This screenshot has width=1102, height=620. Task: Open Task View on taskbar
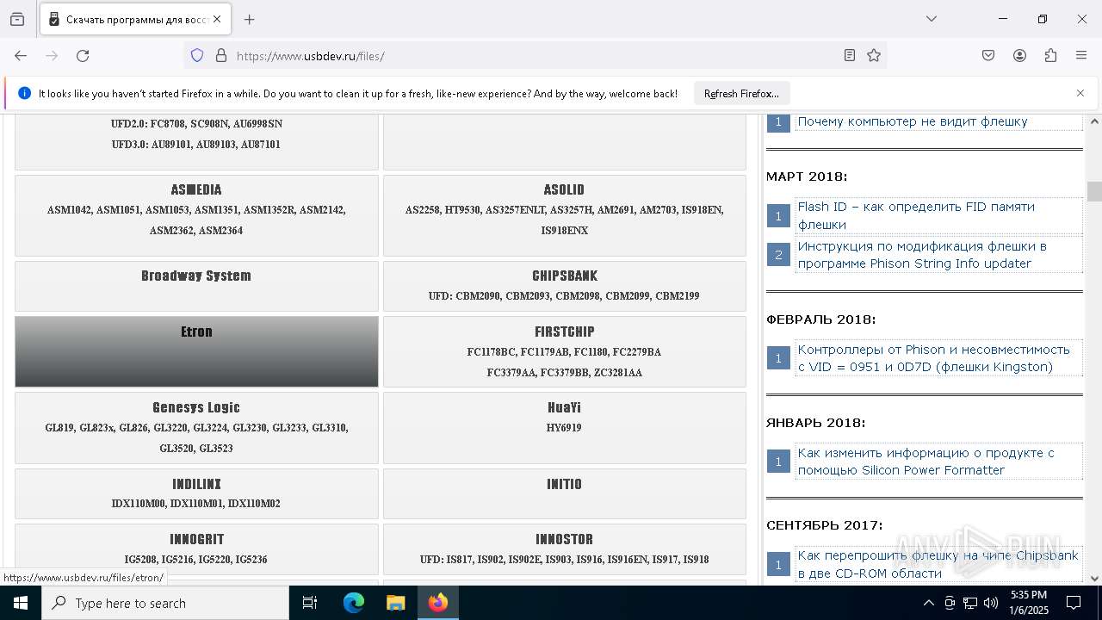pyautogui.click(x=310, y=603)
